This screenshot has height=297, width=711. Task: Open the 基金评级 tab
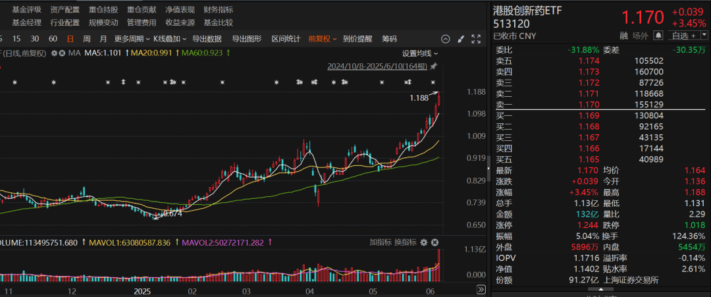coord(26,9)
